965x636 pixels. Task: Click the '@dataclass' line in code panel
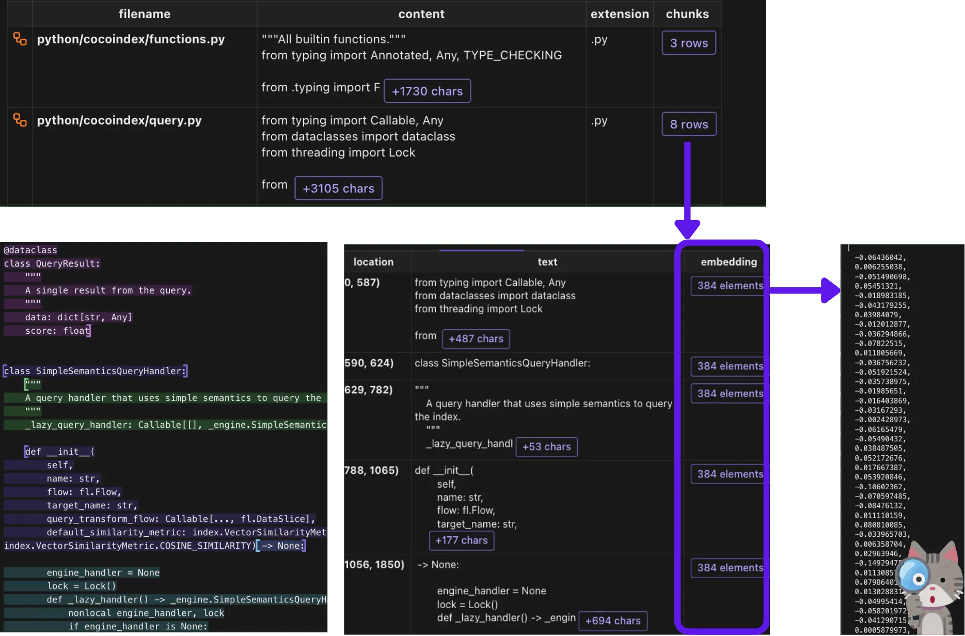(x=30, y=250)
